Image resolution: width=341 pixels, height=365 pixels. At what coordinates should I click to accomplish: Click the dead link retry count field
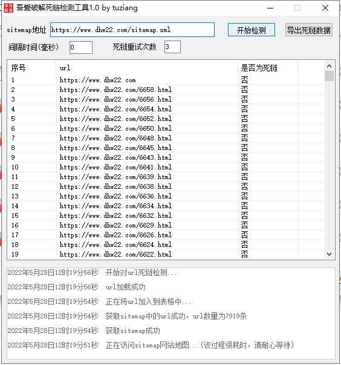coord(172,47)
